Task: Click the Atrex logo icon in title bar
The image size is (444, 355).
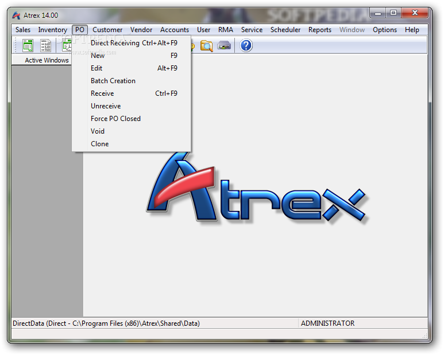Action: (16, 15)
